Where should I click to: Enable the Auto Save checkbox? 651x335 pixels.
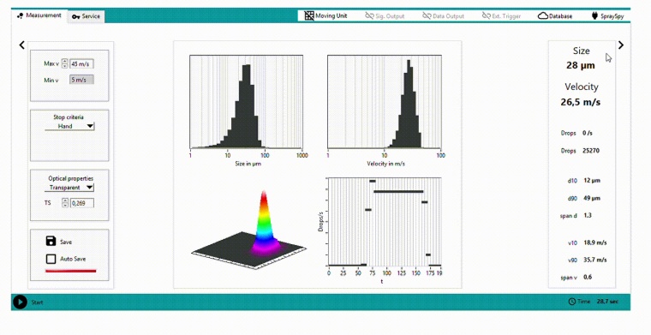[51, 259]
